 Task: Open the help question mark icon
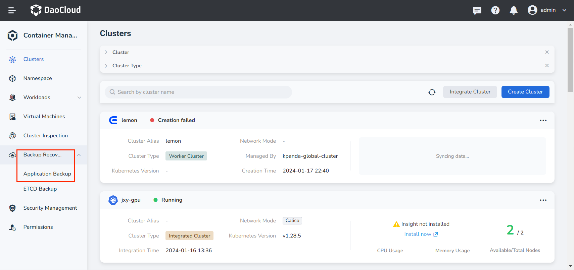coord(495,10)
